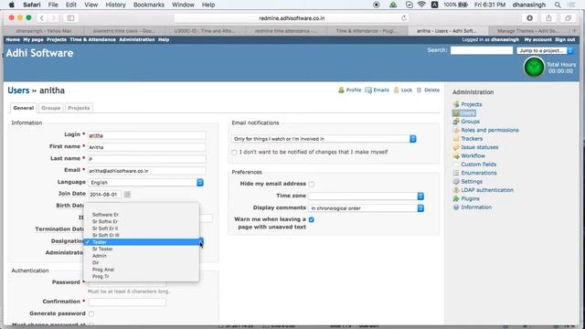This screenshot has height=329, width=585.
Task: Open the Profile icon link
Action: tap(341, 90)
